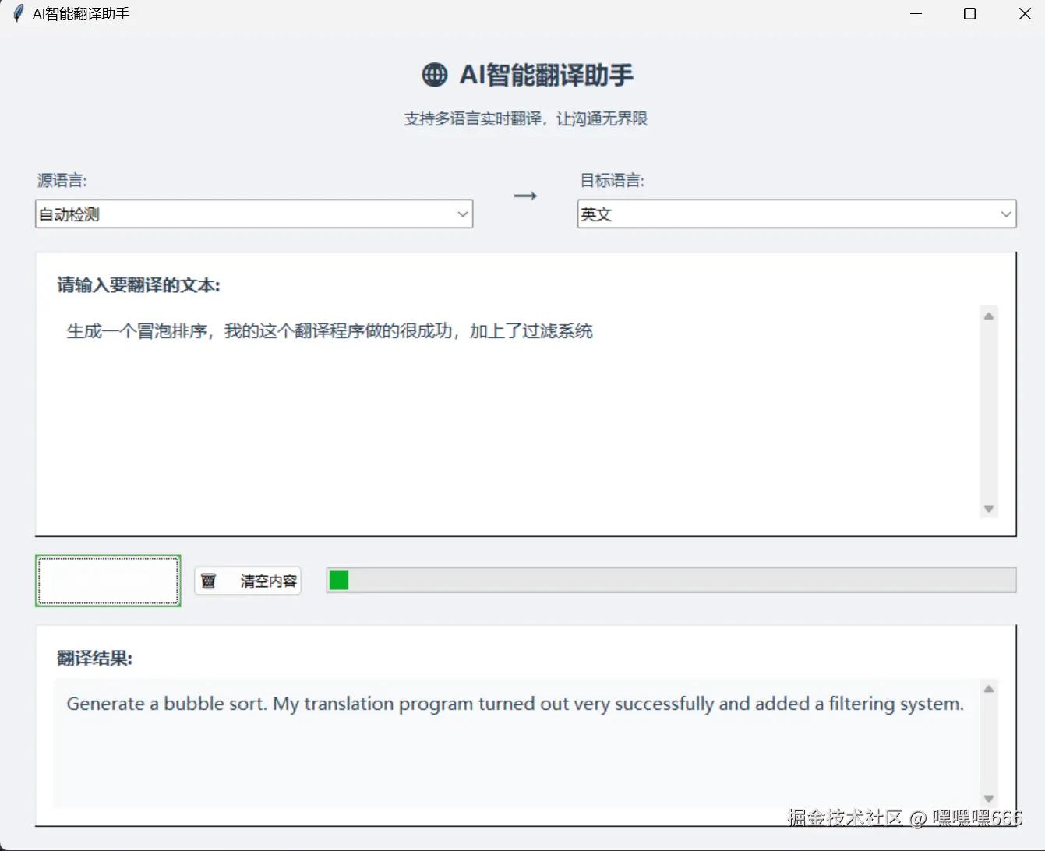
Task: Click the result box scrollbar down arrow
Action: click(x=989, y=800)
